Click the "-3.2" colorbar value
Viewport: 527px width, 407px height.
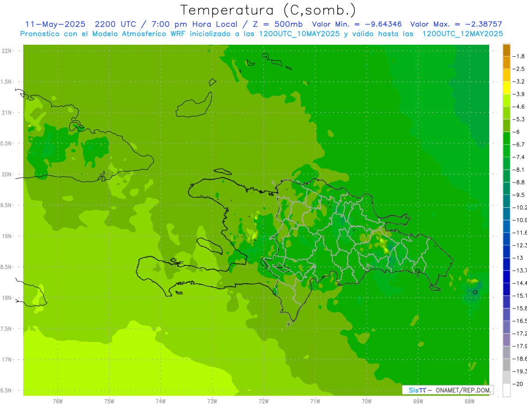[519, 82]
